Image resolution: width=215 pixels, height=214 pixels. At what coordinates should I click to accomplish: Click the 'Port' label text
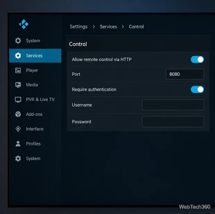(x=76, y=74)
